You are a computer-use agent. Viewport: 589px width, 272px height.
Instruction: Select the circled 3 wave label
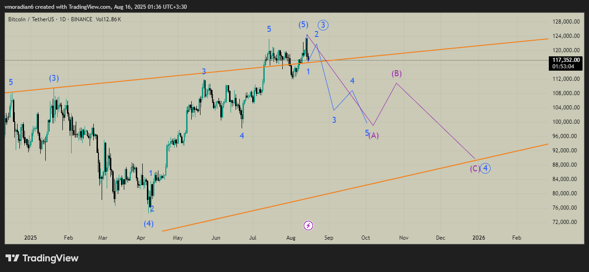click(x=323, y=25)
